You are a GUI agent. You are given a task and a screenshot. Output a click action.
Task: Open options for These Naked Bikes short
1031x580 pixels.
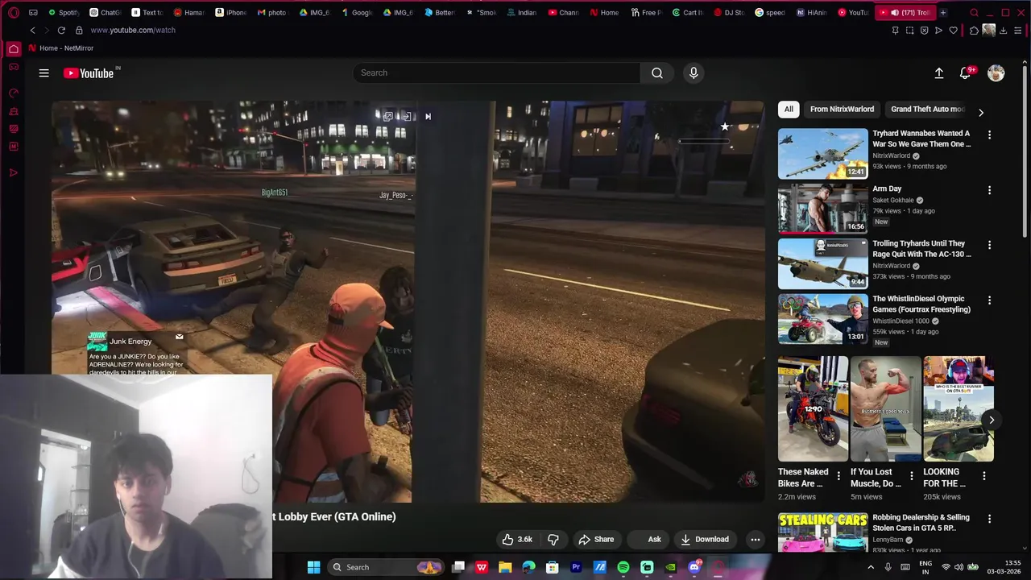[838, 476]
